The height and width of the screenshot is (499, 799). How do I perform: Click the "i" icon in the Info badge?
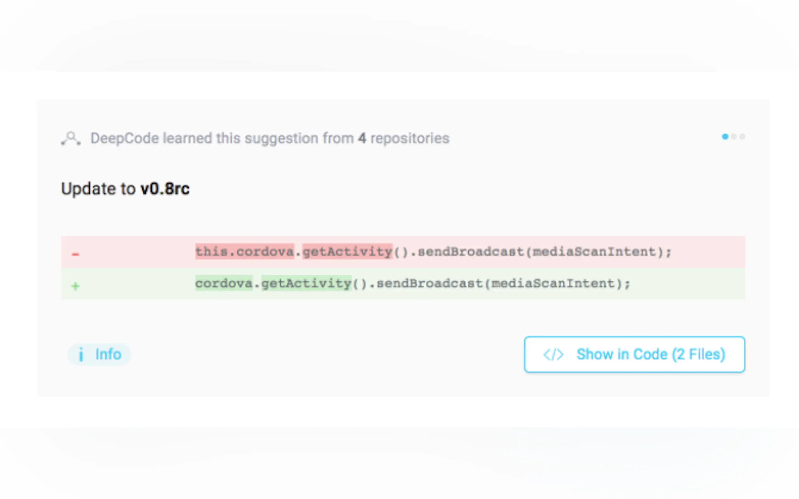(81, 355)
